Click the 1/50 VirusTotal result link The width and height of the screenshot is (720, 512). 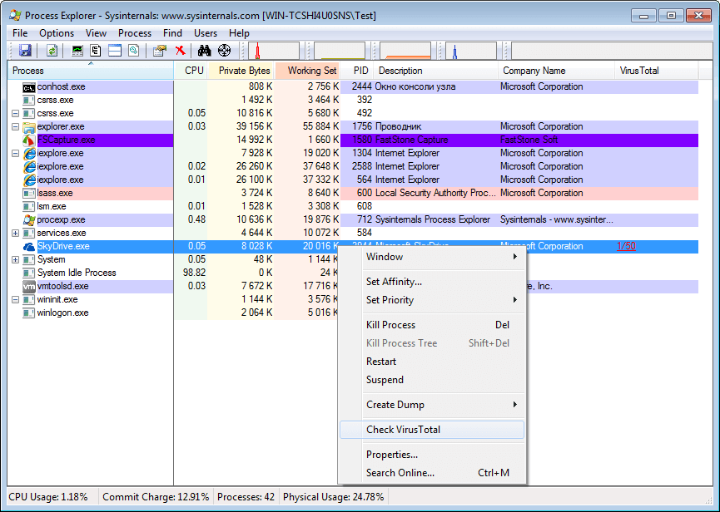click(626, 246)
